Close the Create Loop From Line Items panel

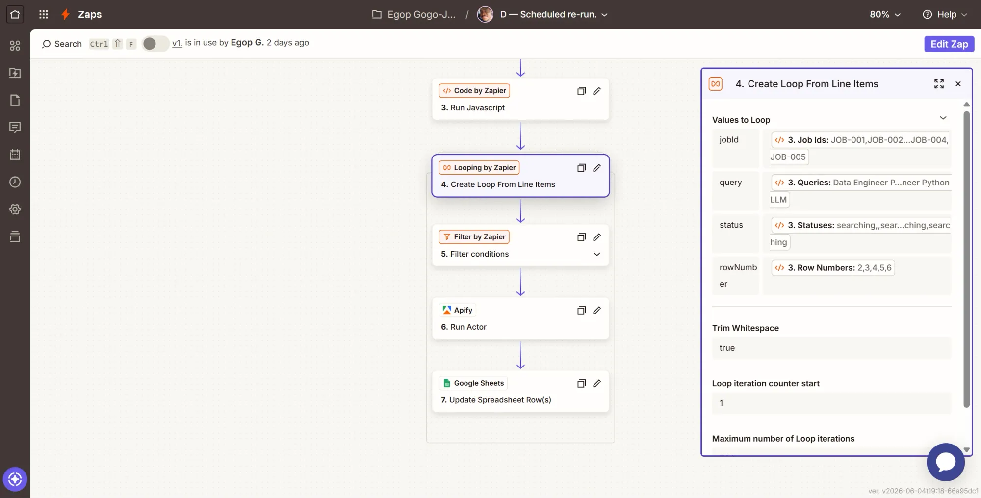[x=958, y=84]
